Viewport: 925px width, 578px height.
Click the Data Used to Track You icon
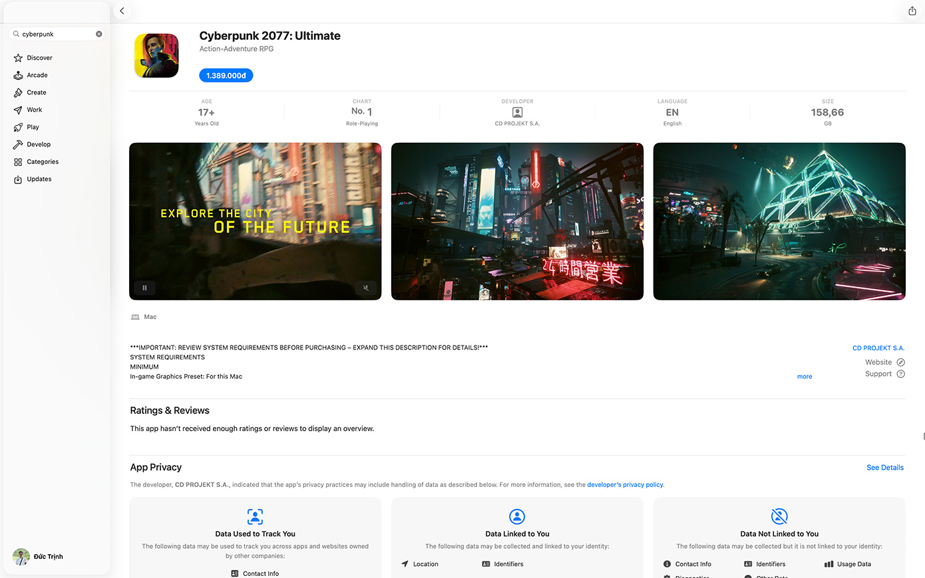pyautogui.click(x=255, y=517)
